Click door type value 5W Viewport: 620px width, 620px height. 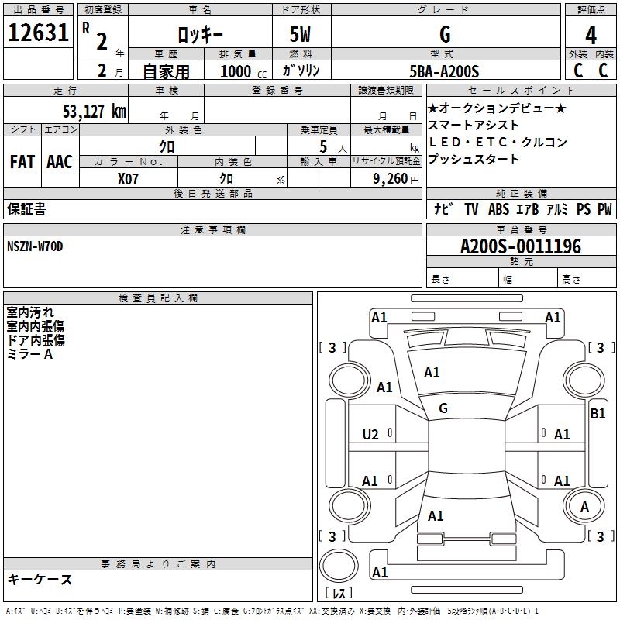coord(300,34)
